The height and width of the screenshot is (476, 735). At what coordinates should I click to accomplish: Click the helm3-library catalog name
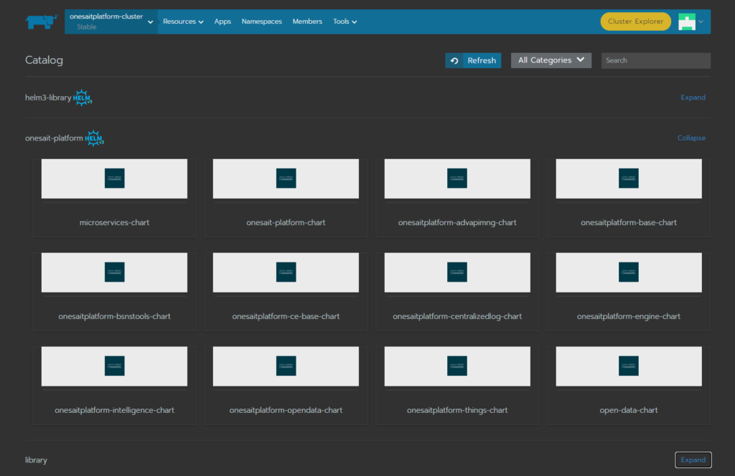[x=48, y=97]
